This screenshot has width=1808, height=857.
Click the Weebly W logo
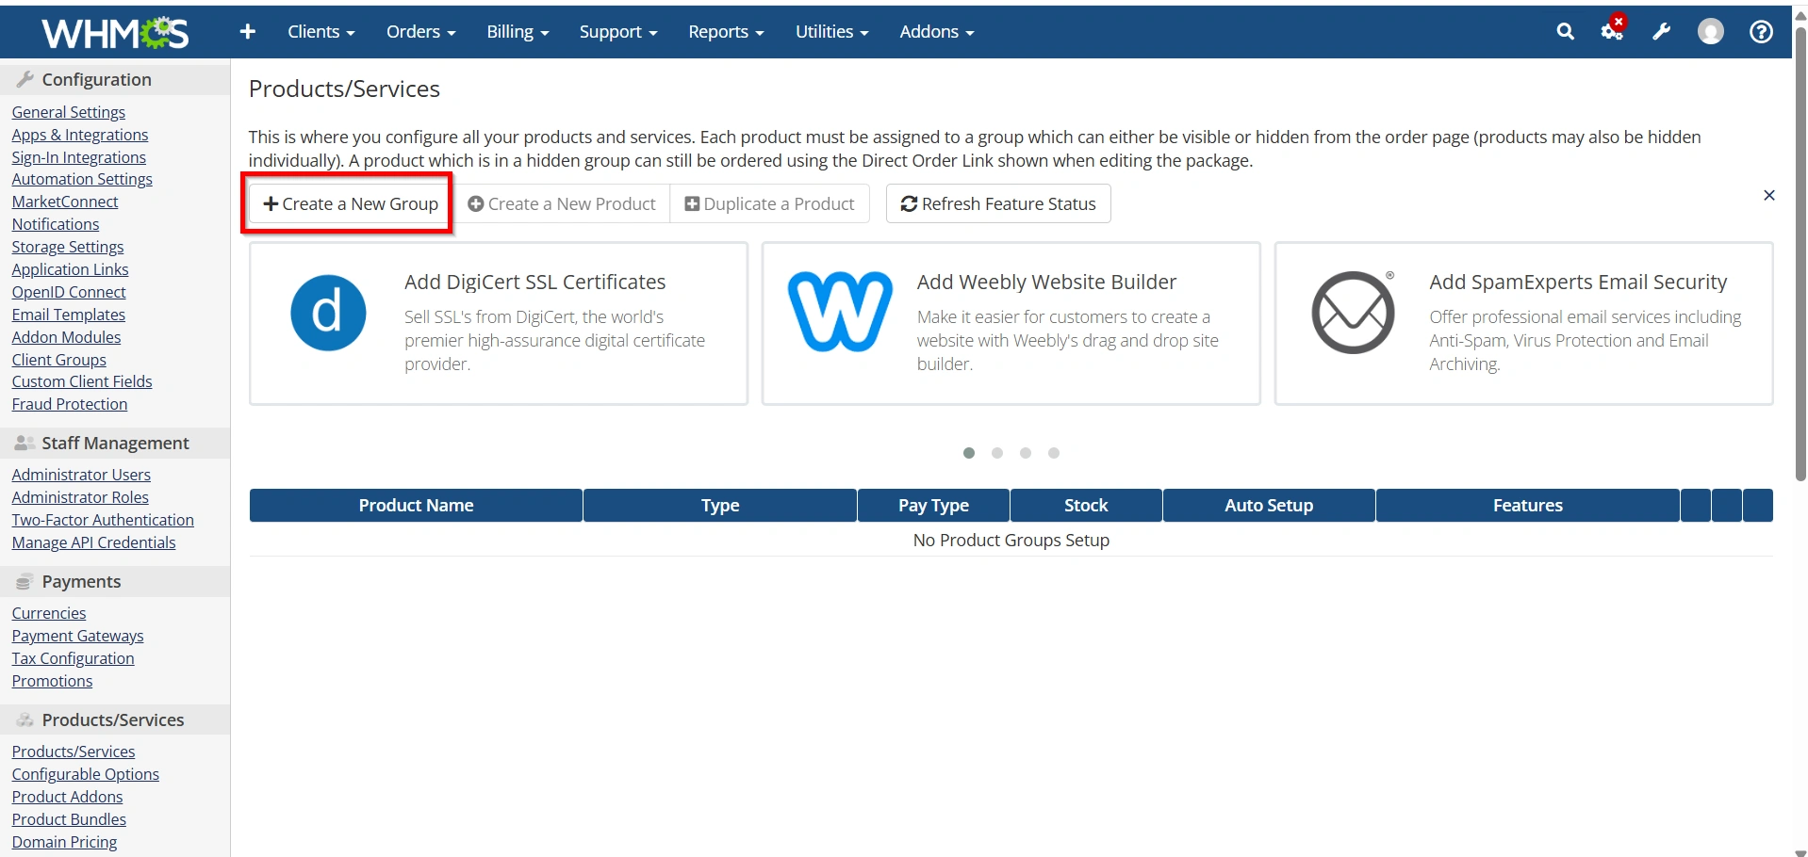840,312
